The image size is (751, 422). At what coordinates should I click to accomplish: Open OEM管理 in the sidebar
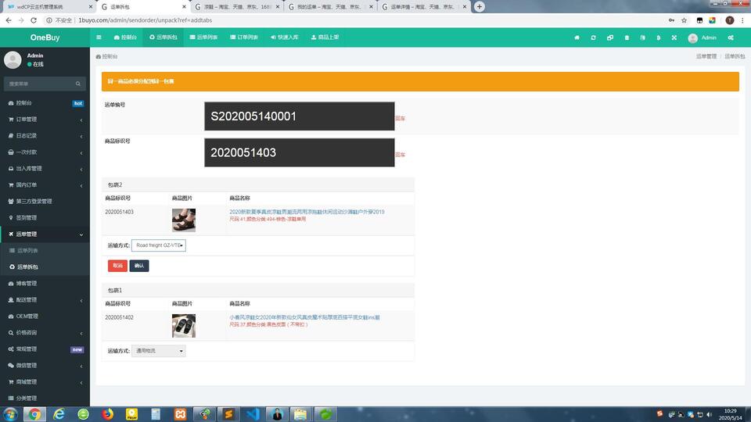(45, 316)
